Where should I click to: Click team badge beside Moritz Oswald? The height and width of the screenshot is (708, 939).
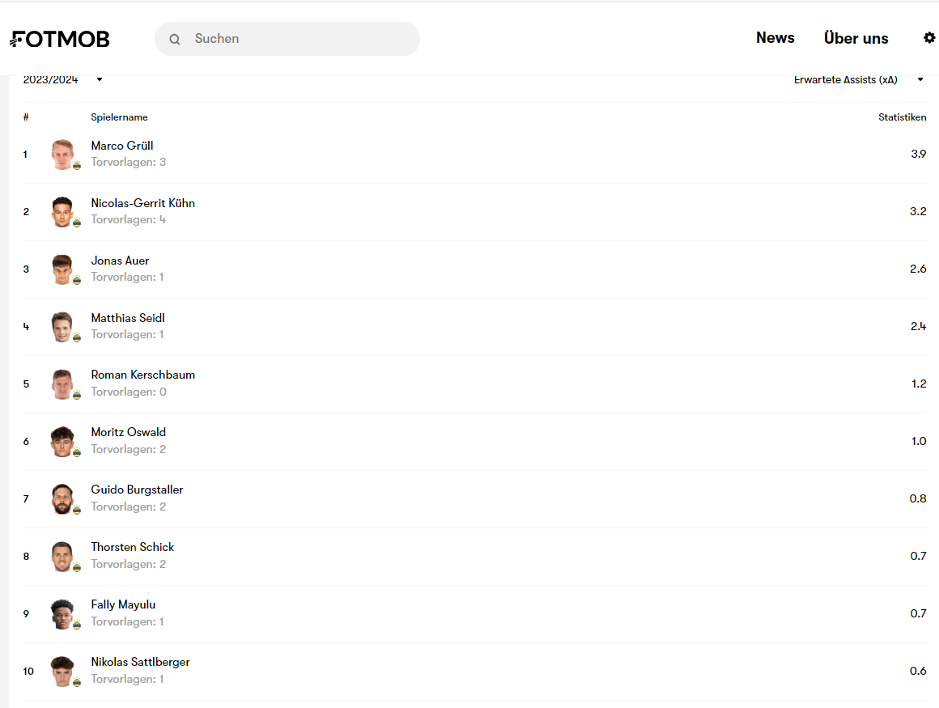tap(77, 453)
